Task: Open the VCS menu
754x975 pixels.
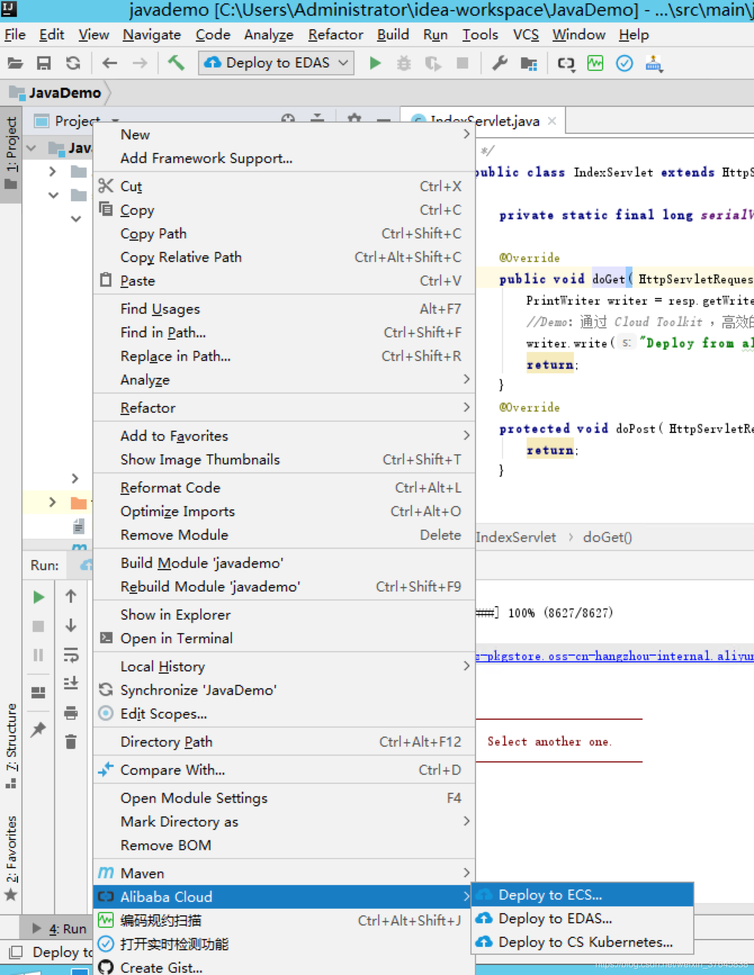Action: click(526, 35)
